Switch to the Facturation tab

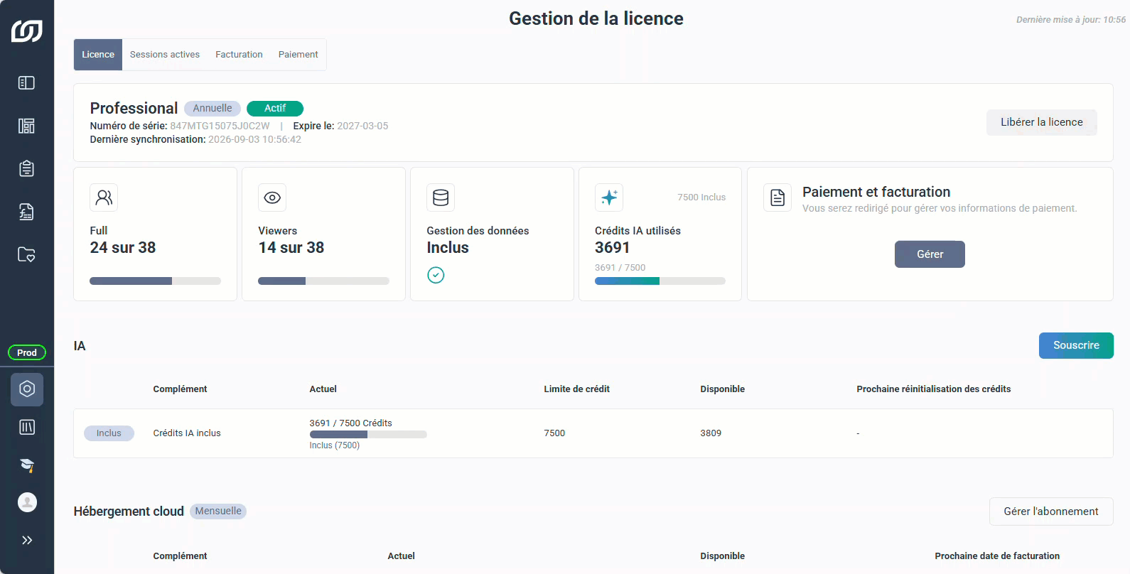point(239,55)
